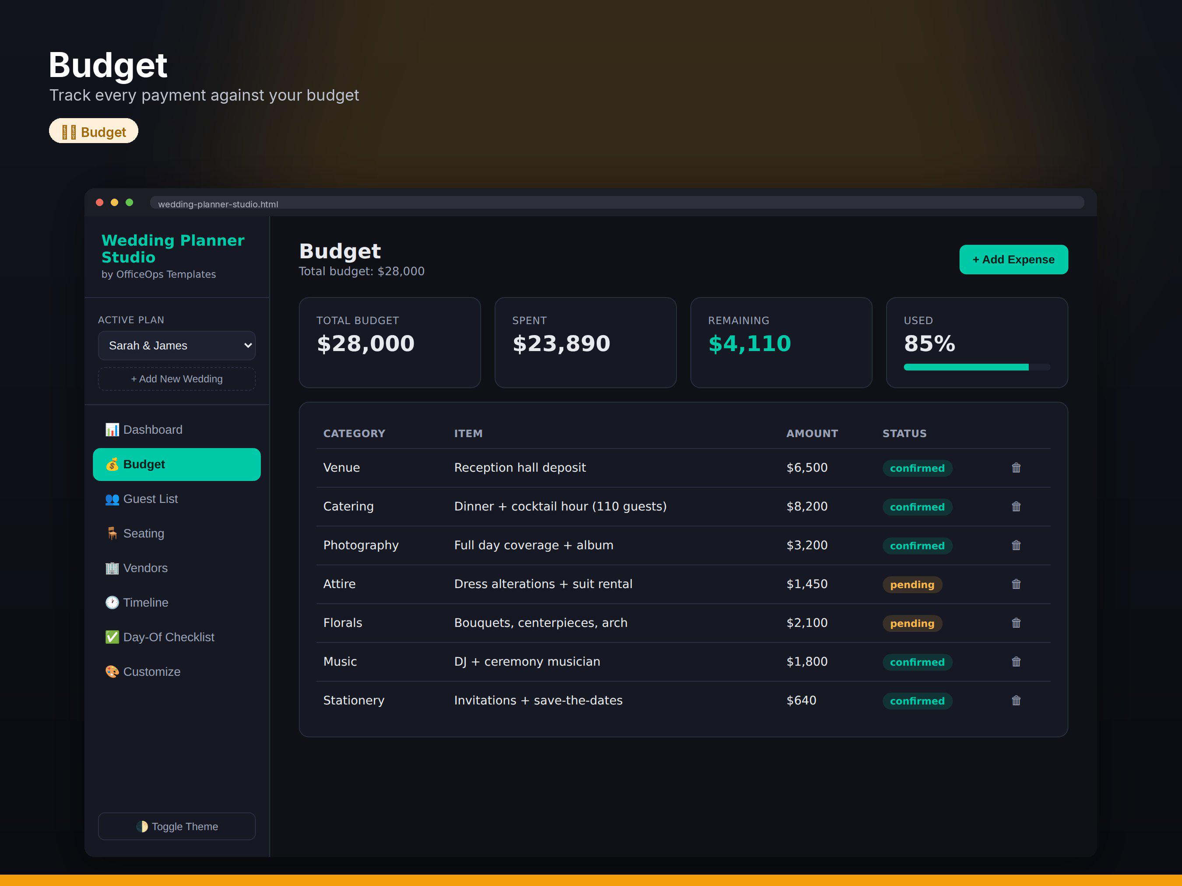Viewport: 1182px width, 886px height.
Task: Go to Guest List section
Action: (x=177, y=499)
